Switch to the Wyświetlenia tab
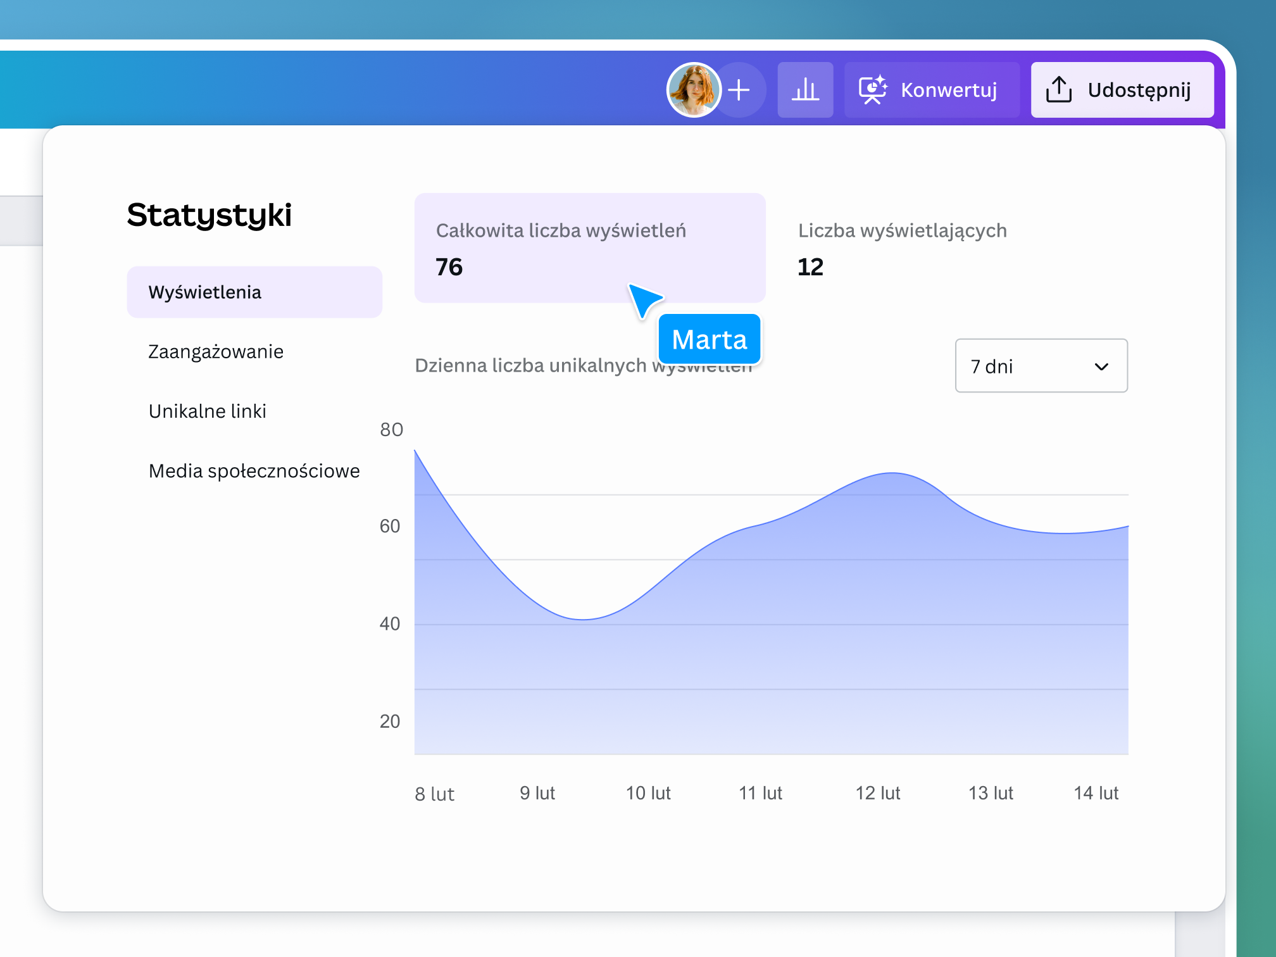Screen dimensions: 1276x957 click(x=204, y=292)
